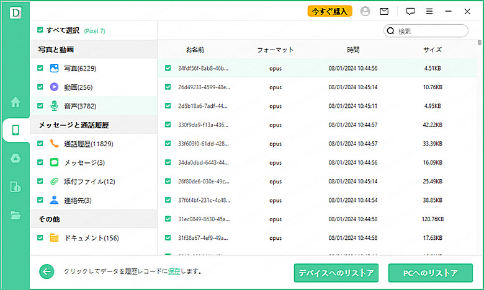The width and height of the screenshot is (484, 290).
Task: Uncheck the 通話履歴(11829) checkbox
Action: coord(40,143)
